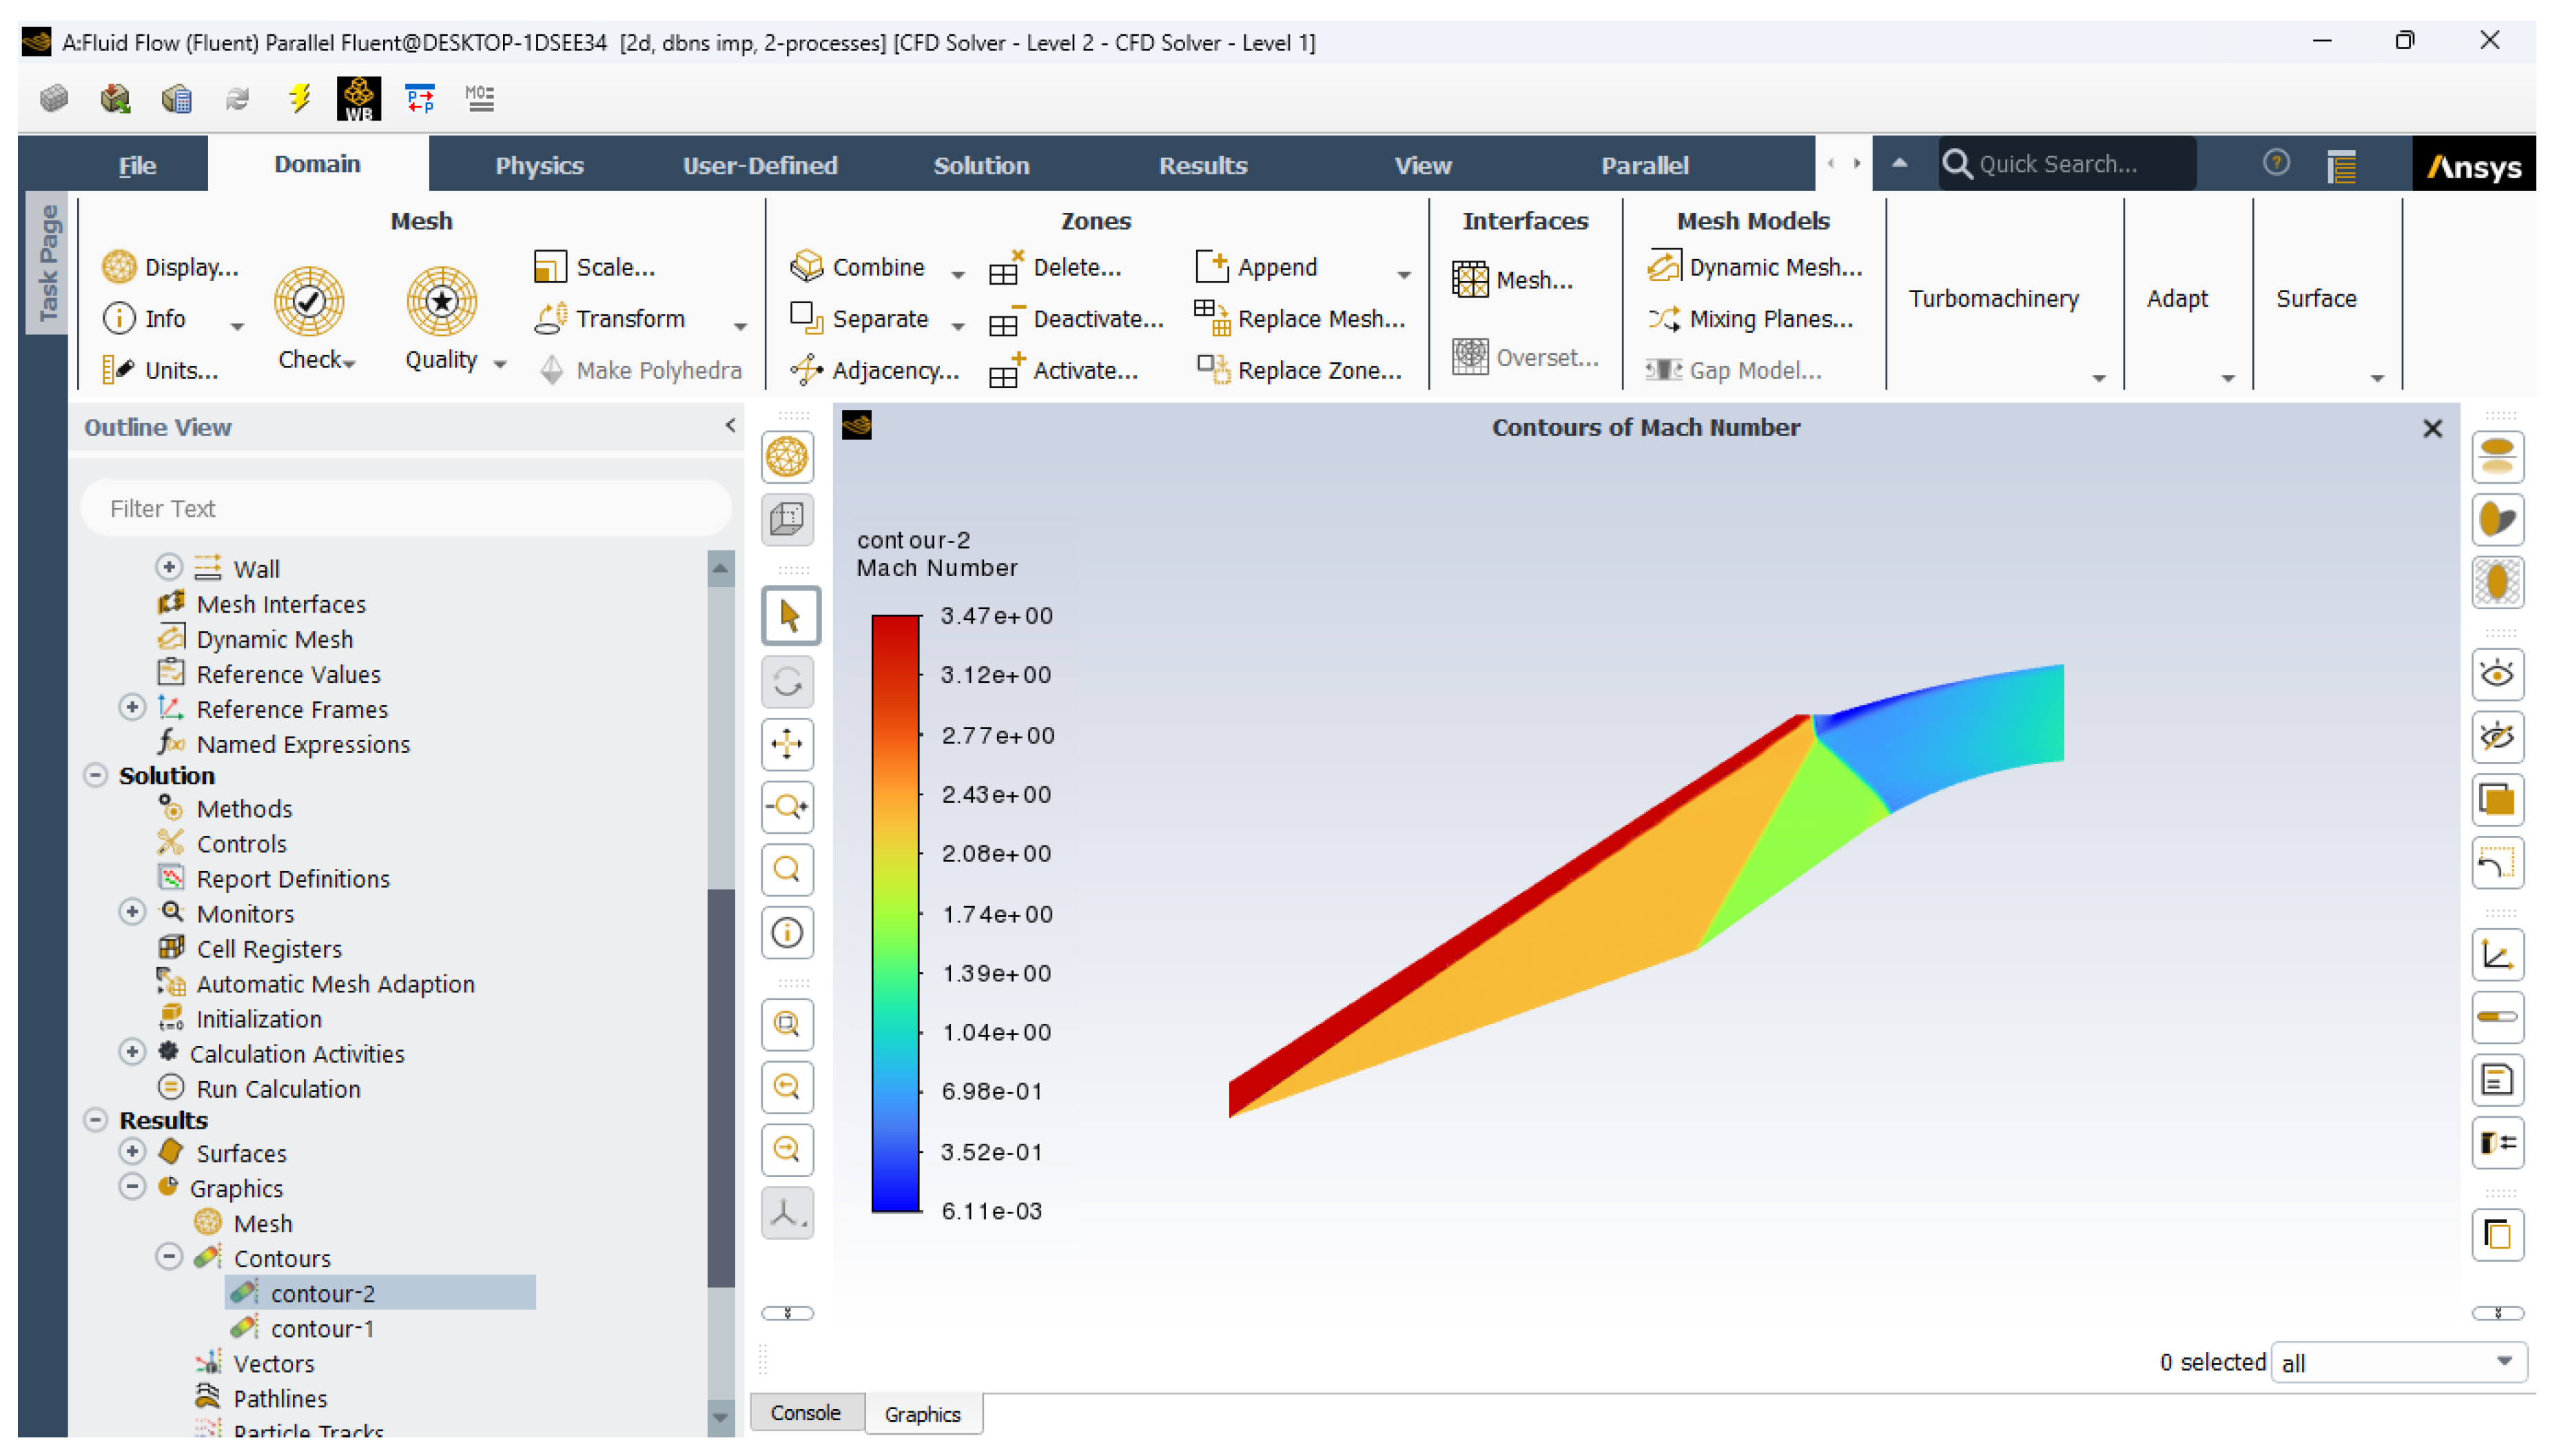The image size is (2557, 1456).
Task: Collapse the Solution tree node
Action: coord(96,775)
